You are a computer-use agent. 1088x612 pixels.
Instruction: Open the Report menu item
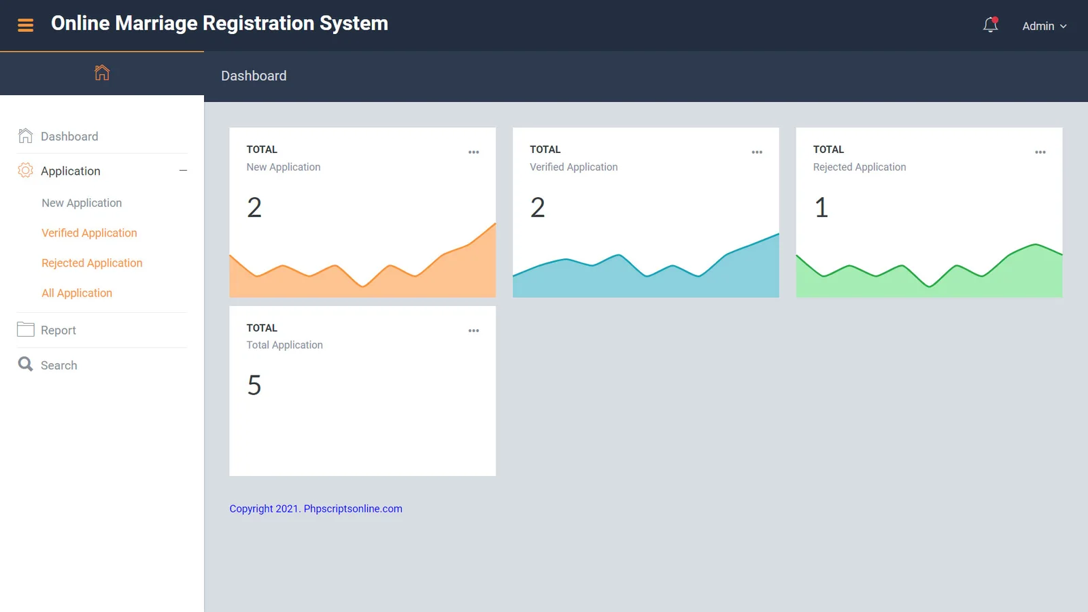tap(58, 330)
